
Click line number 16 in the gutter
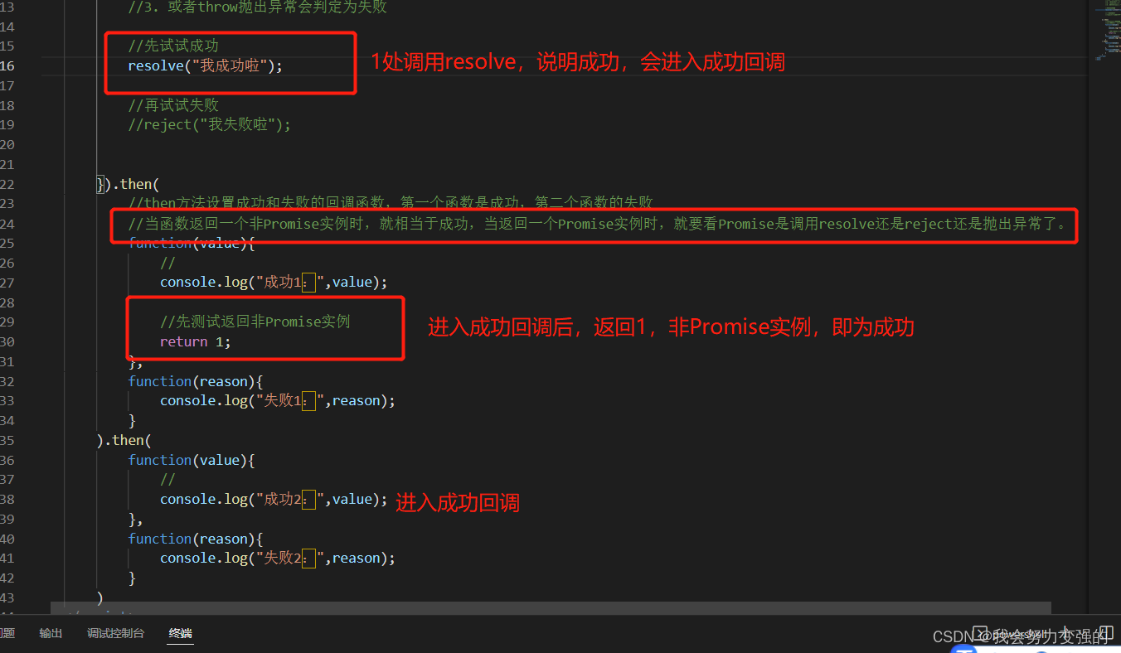(7, 65)
